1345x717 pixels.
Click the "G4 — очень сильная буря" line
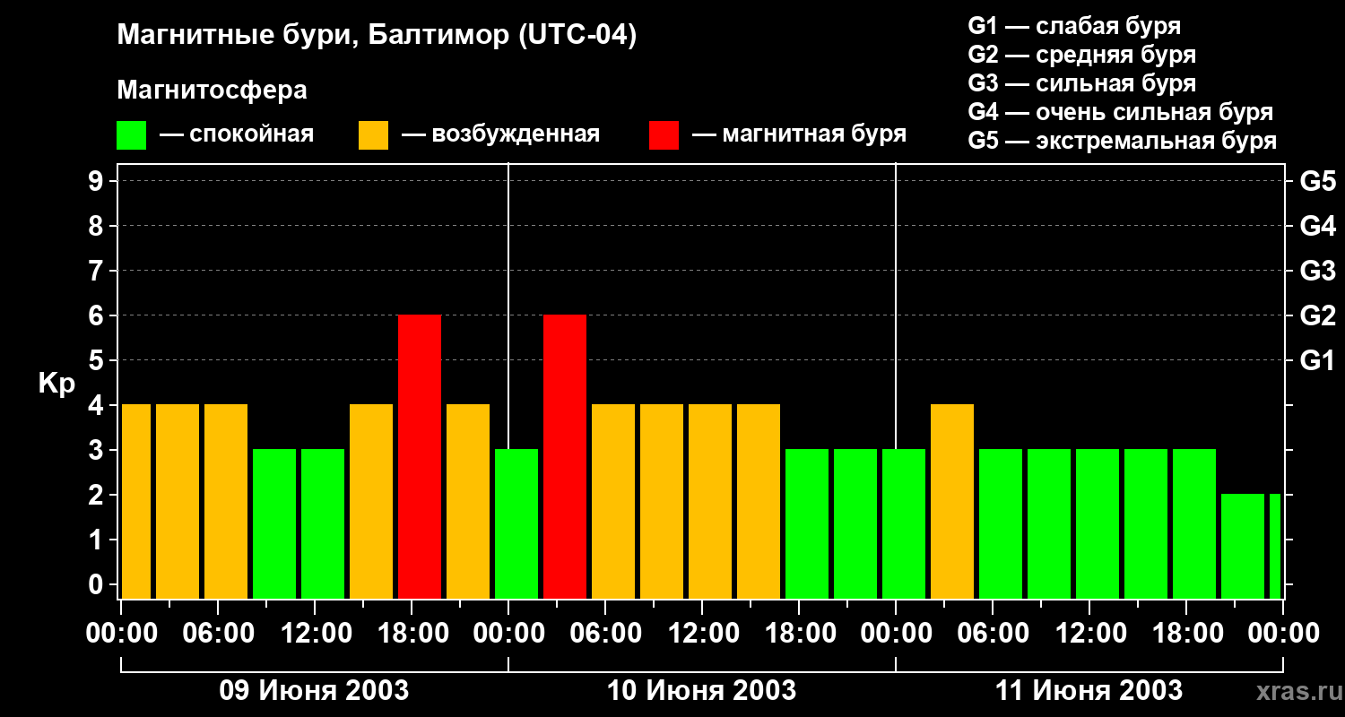coord(1120,112)
